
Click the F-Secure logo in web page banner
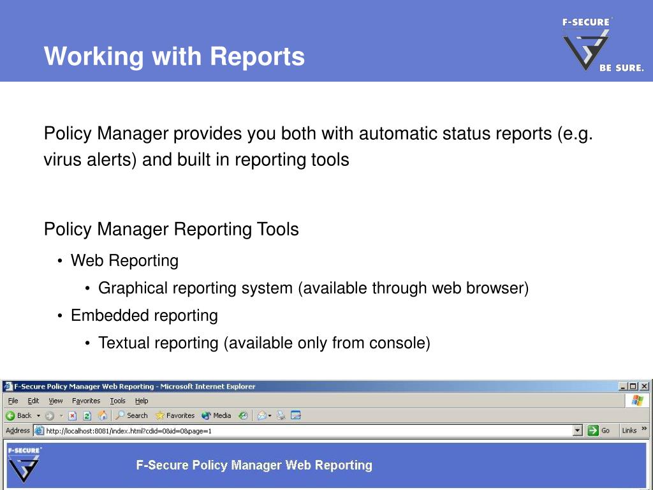[24, 464]
